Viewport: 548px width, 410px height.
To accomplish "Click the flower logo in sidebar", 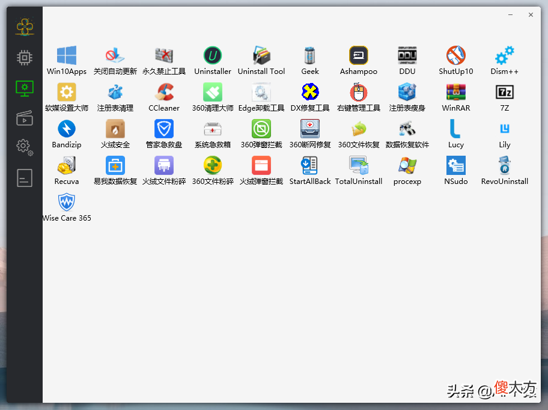I will coord(25,26).
